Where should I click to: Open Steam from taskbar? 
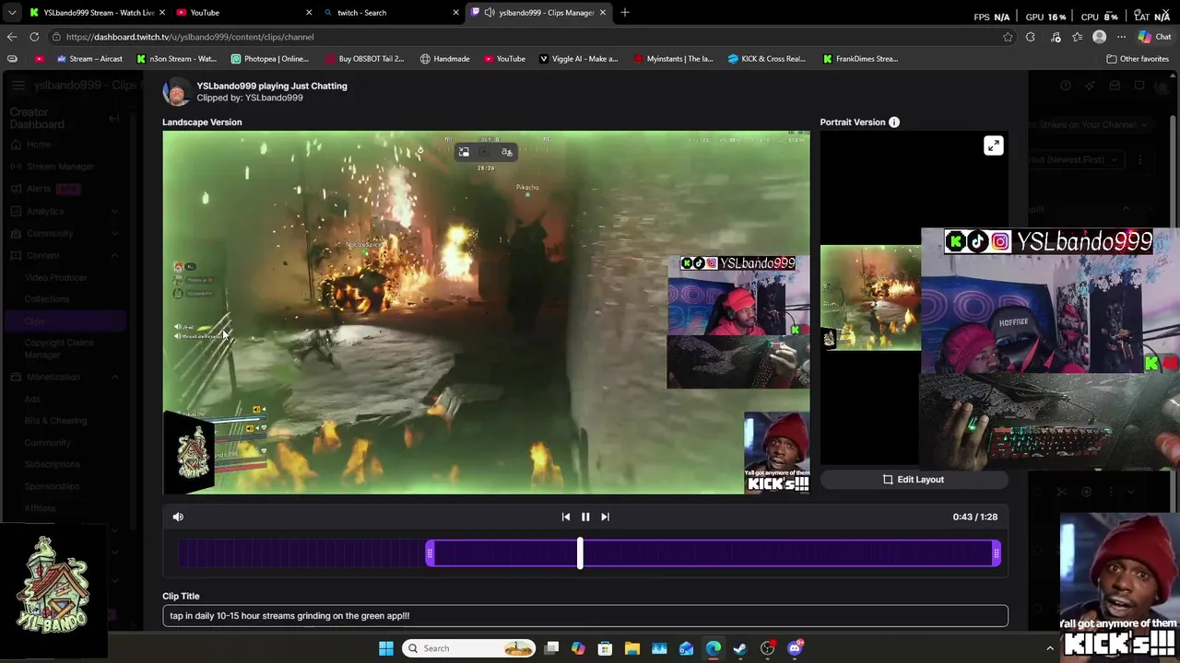(740, 648)
